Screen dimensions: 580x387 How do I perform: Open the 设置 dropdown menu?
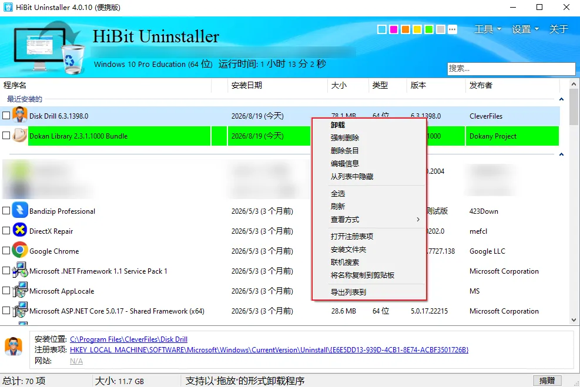[525, 29]
